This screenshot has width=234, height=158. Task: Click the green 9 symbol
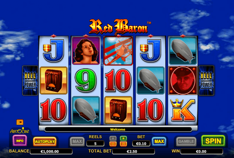point(86,80)
